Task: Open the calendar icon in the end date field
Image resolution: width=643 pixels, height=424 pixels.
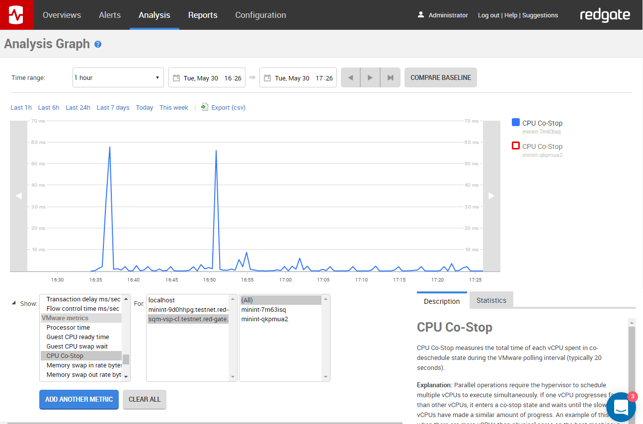Action: point(267,77)
